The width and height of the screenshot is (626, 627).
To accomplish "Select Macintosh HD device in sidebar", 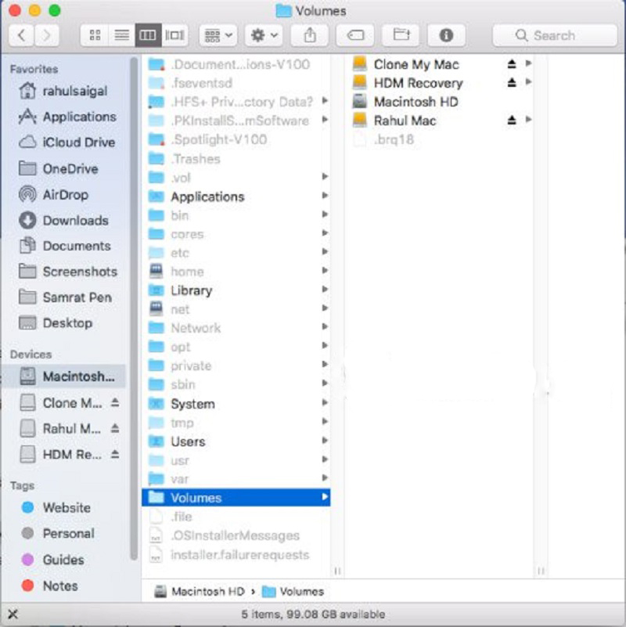I will pyautogui.click(x=64, y=377).
